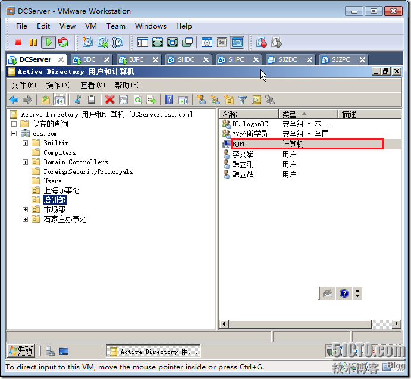The image size is (411, 379).
Task: Click the grey Replay clock icon
Action: [277, 42]
